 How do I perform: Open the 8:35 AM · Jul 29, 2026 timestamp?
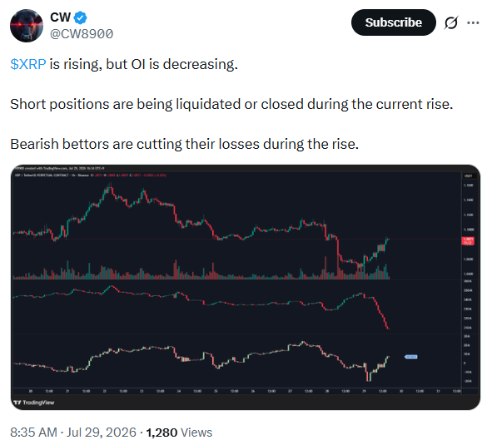point(73,433)
